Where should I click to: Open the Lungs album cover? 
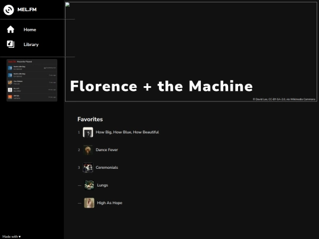(89, 185)
